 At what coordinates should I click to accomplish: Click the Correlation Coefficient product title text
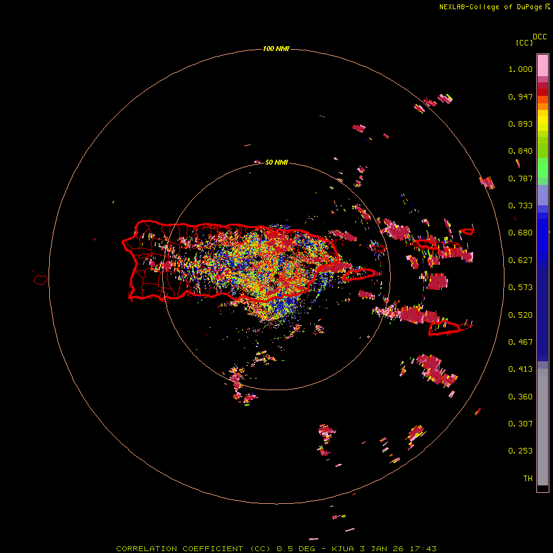click(194, 549)
